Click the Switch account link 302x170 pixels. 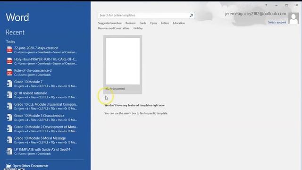(x=277, y=22)
